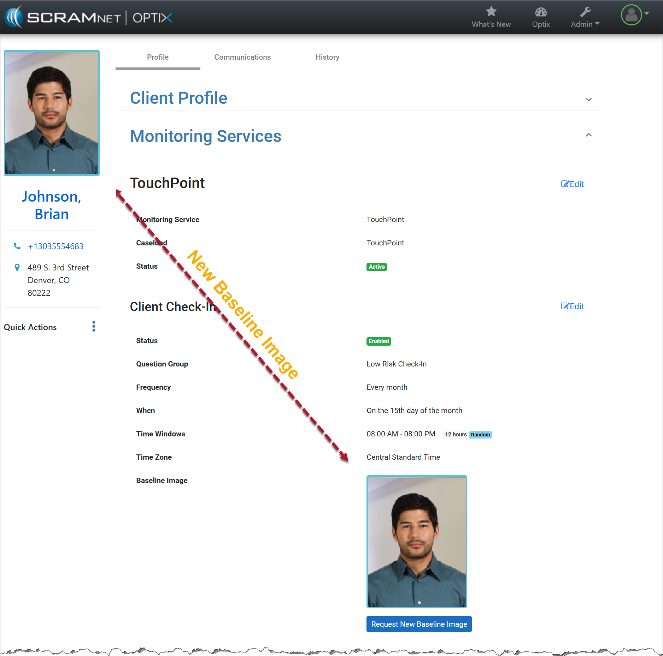Screen dimensions: 663x656
Task: Open the Admin dropdown arrow
Action: [598, 24]
